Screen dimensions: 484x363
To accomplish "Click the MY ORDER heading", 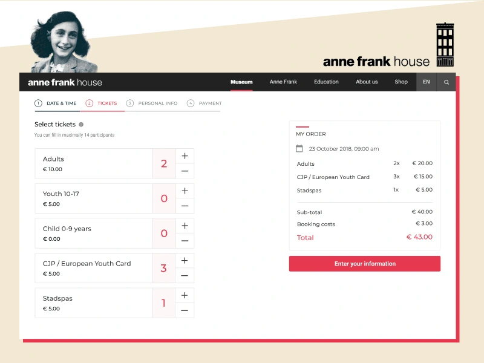I will tap(311, 134).
